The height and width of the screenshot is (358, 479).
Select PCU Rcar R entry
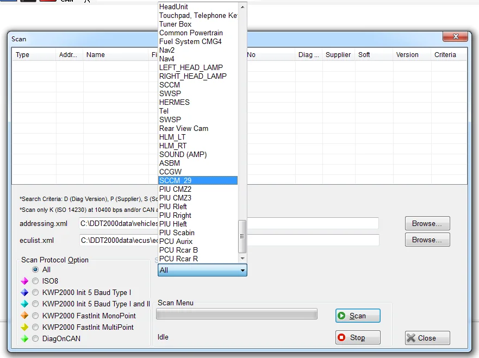point(198,259)
